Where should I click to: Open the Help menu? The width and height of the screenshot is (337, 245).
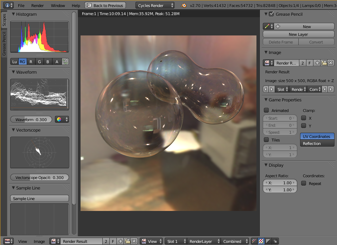pos(76,6)
